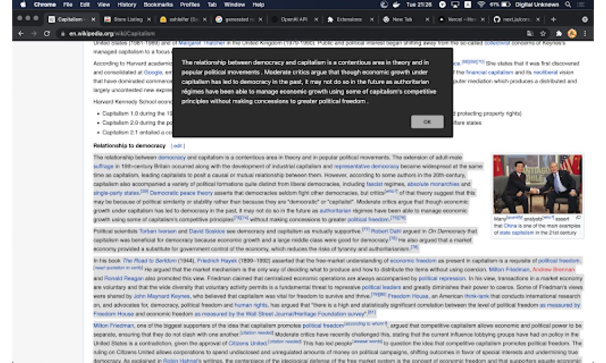This screenshot has width=606, height=363.
Task: Click the battery status icon
Action: pyautogui.click(x=505, y=5)
